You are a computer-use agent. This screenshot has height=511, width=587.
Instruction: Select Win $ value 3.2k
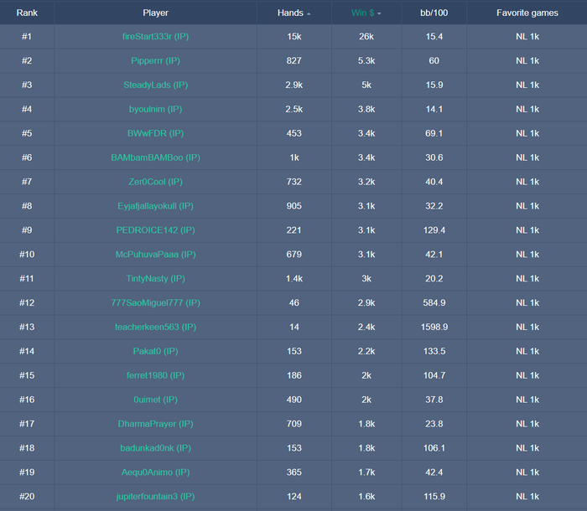366,182
